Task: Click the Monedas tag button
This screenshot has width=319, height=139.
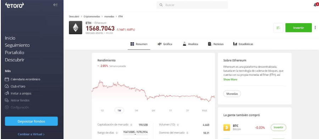Action: [232, 94]
